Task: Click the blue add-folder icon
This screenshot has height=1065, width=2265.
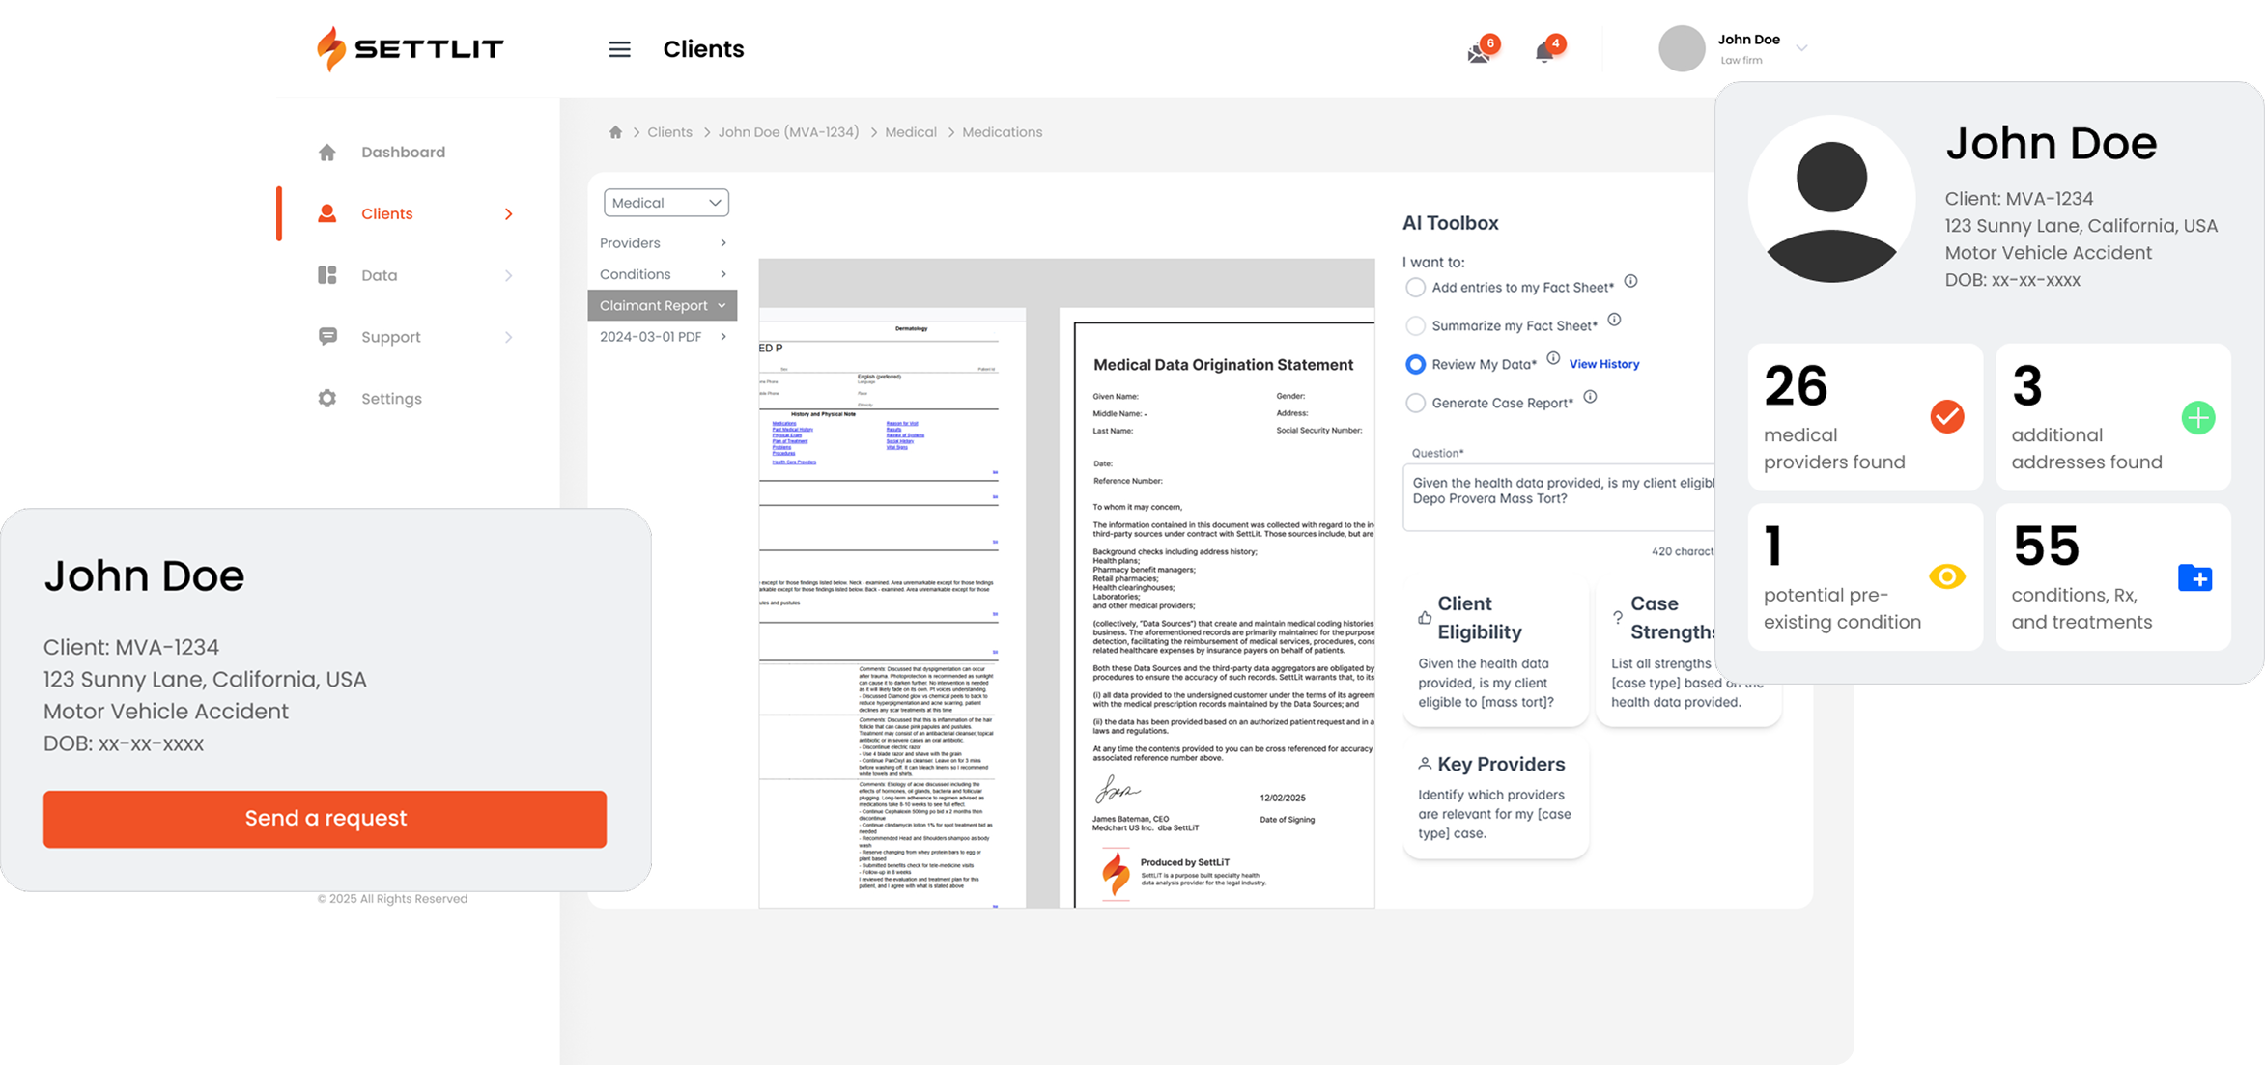Action: 2194,578
